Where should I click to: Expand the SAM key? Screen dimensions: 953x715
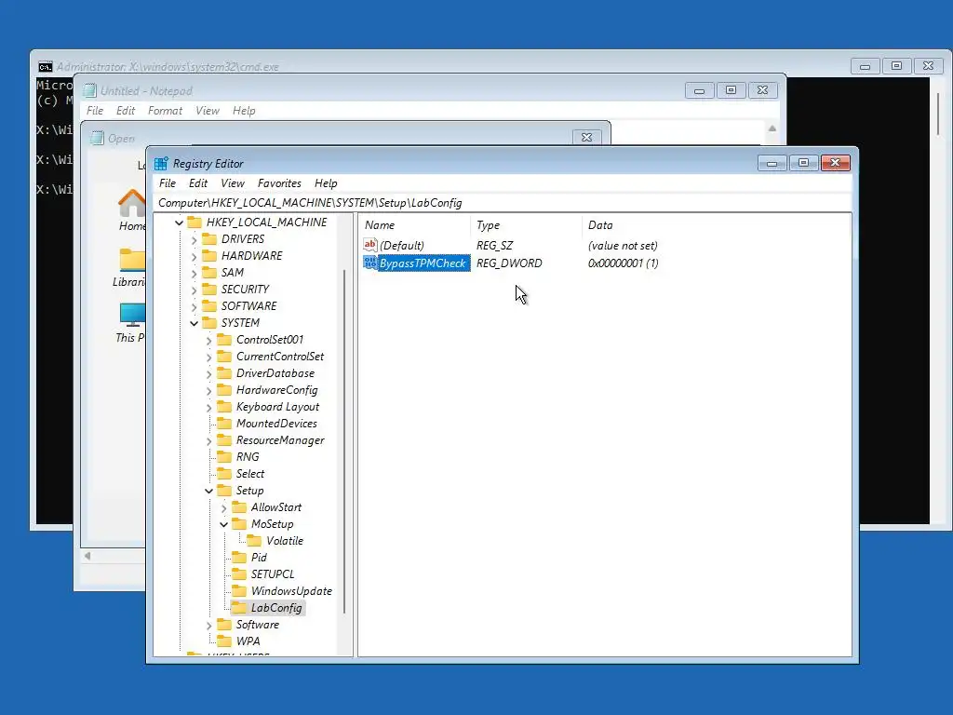point(194,273)
